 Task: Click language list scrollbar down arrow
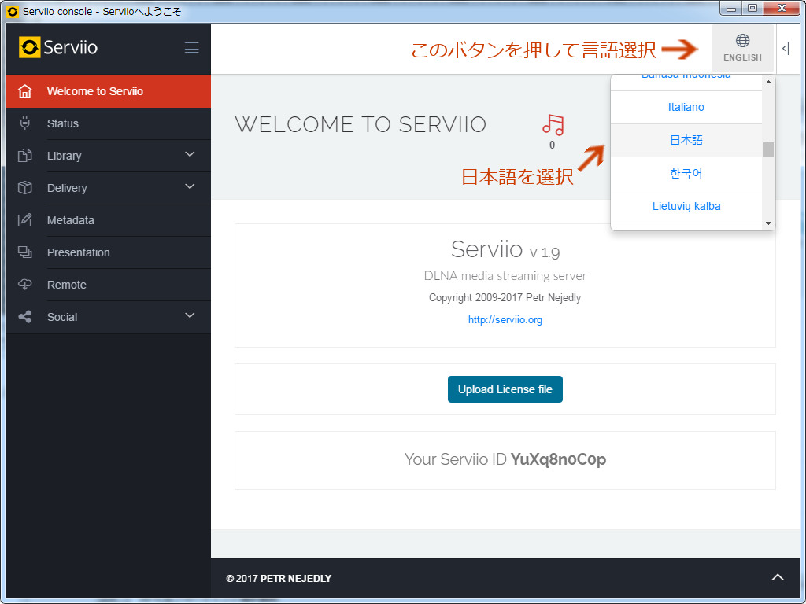[x=768, y=223]
